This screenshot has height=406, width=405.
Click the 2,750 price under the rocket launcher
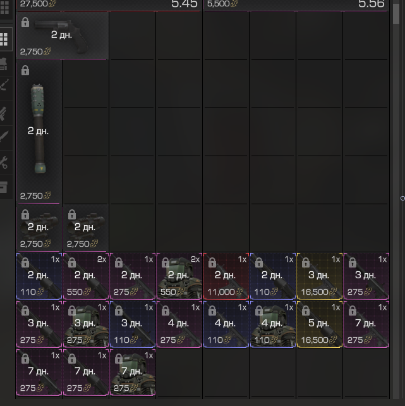coord(32,196)
